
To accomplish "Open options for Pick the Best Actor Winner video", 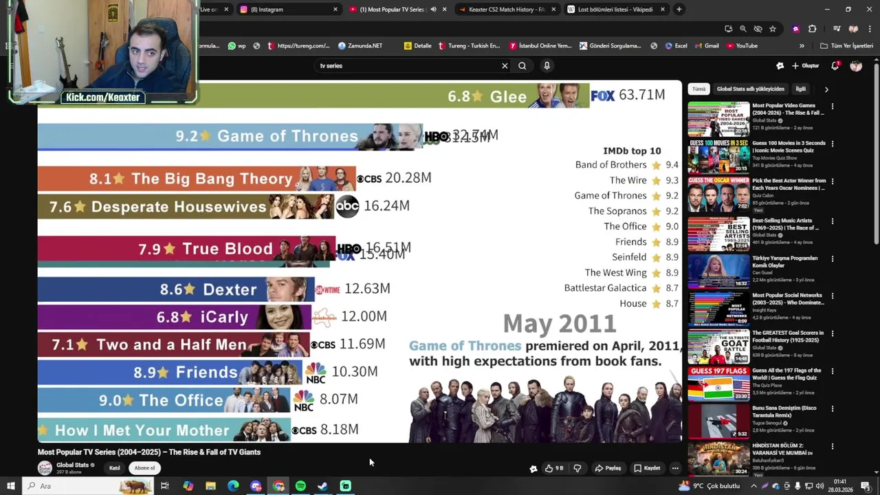I will tap(833, 181).
